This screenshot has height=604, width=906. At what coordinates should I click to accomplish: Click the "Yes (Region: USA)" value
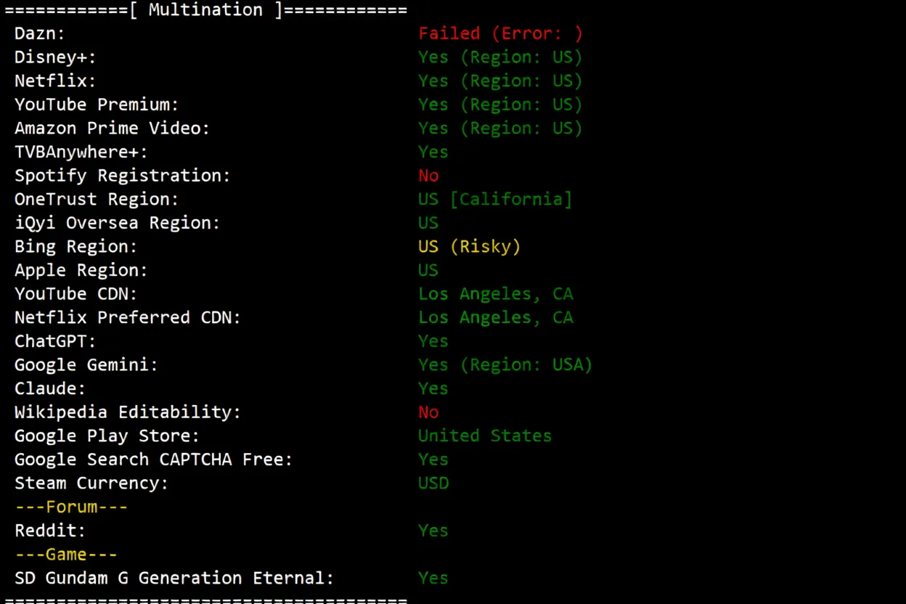(506, 365)
